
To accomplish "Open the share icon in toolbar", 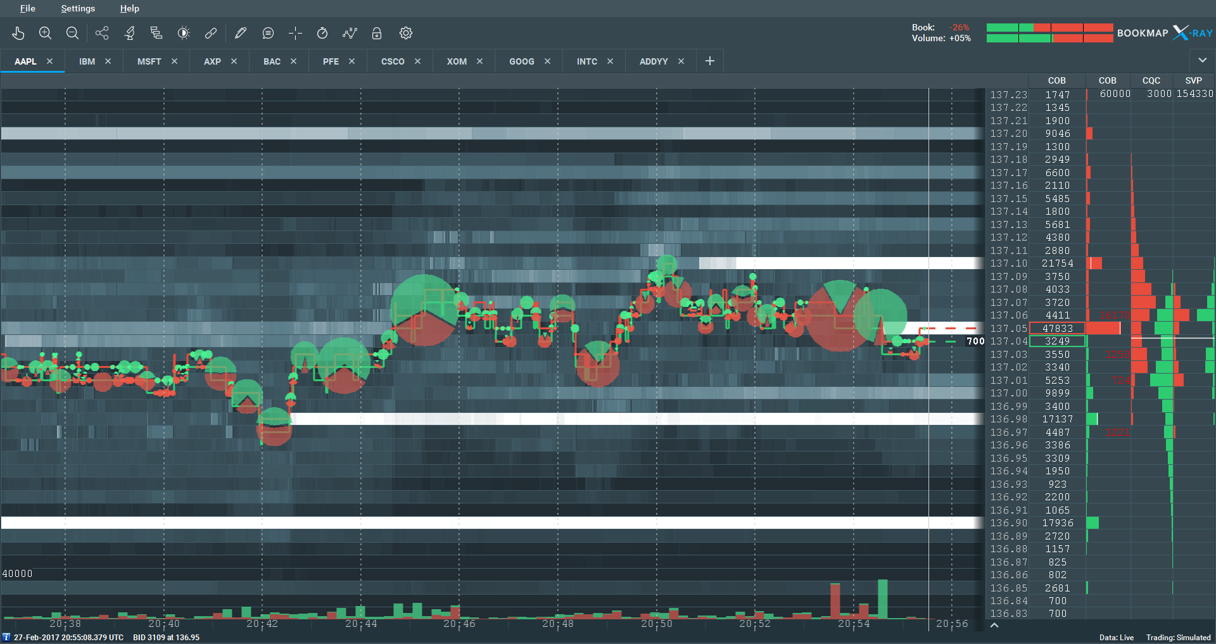I will [102, 33].
